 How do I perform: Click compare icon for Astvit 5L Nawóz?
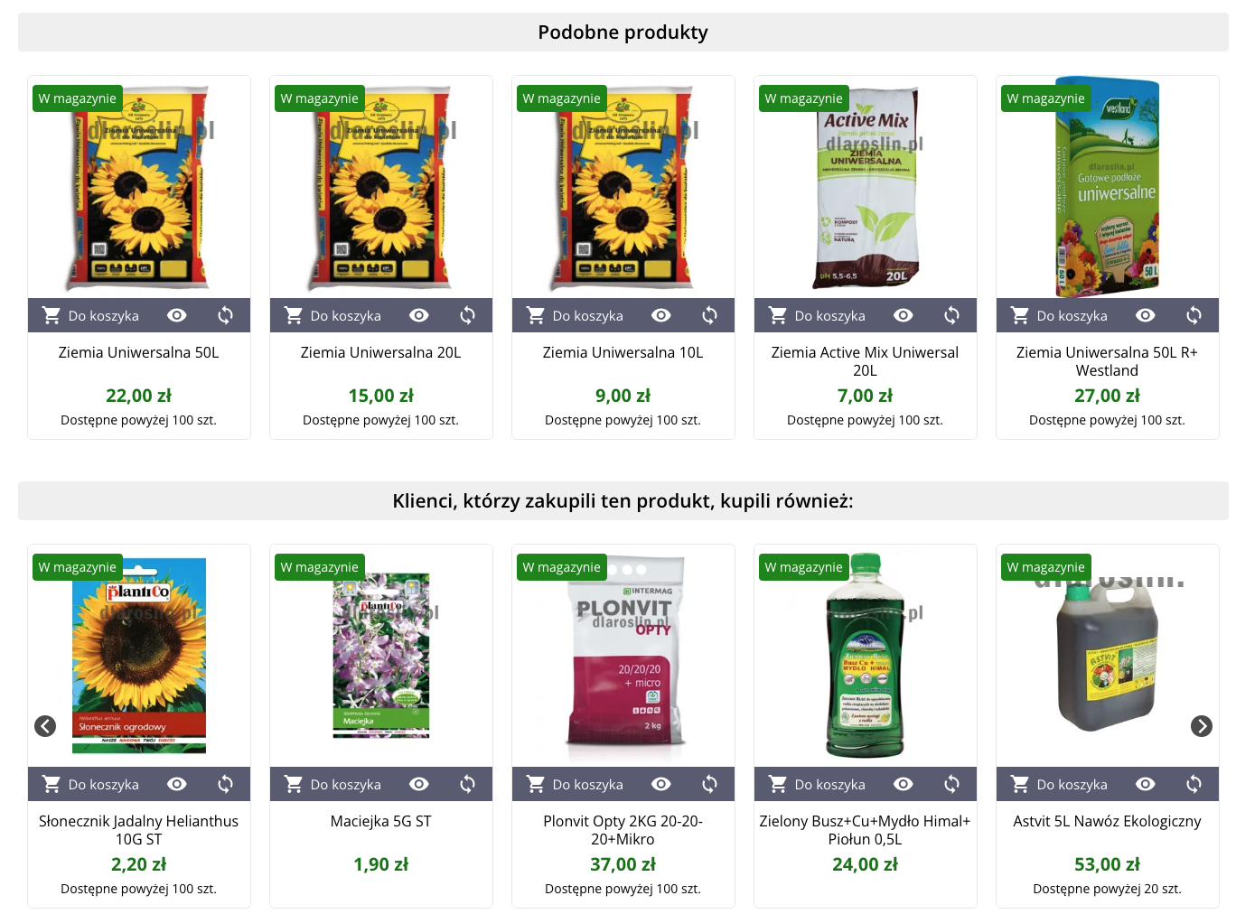tap(1194, 784)
